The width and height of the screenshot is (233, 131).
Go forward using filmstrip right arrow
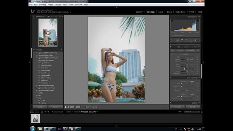tap(48, 112)
